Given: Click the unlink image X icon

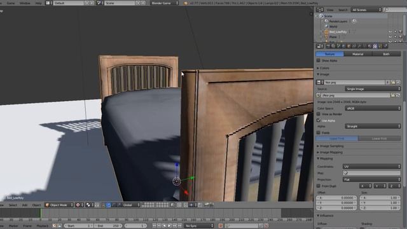Looking at the screenshot, I should point(398,82).
